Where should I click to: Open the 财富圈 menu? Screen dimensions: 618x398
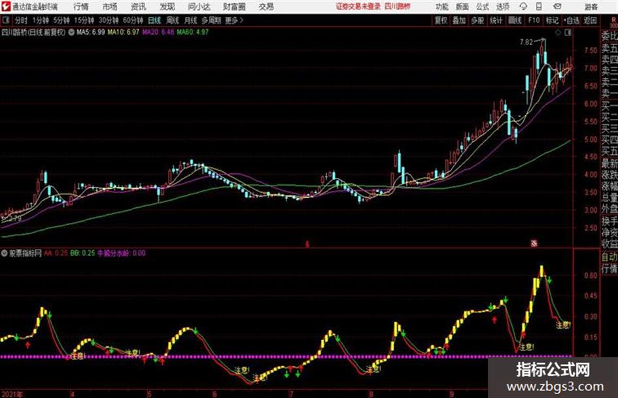(234, 7)
